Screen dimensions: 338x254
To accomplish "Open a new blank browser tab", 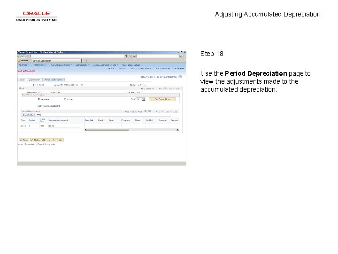I will point(84,61).
